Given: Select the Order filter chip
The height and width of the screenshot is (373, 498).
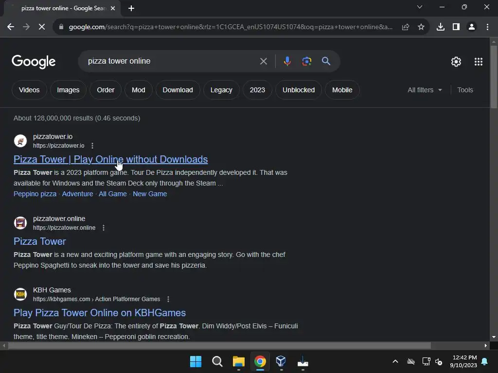Looking at the screenshot, I should coord(106,90).
